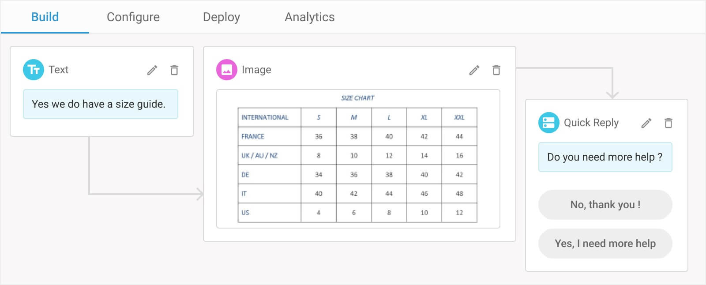This screenshot has height=285, width=706.
Task: Open the Analytics tab
Action: [310, 17]
